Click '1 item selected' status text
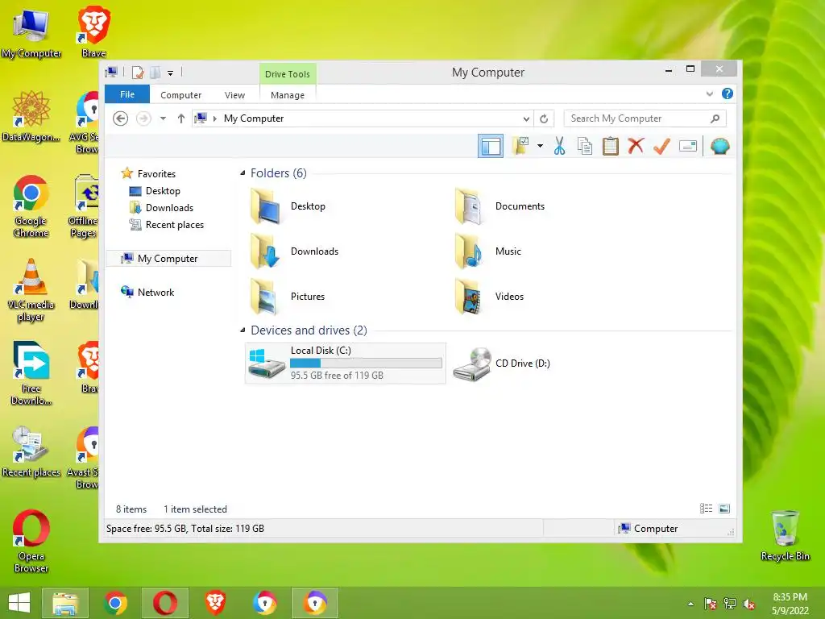This screenshot has width=825, height=619. [x=195, y=509]
